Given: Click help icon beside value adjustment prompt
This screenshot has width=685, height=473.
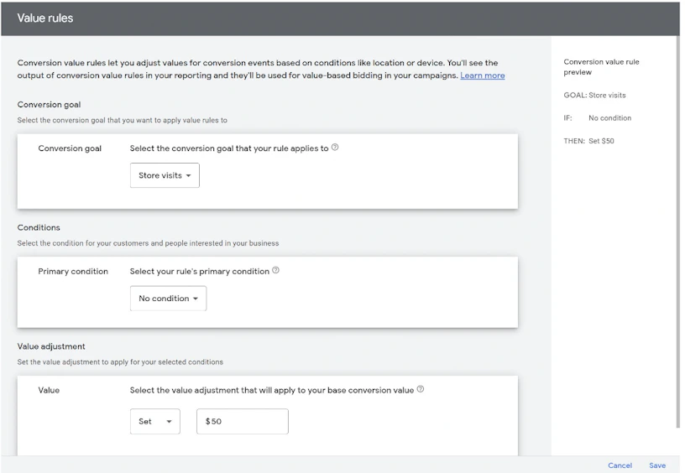Looking at the screenshot, I should (x=421, y=389).
